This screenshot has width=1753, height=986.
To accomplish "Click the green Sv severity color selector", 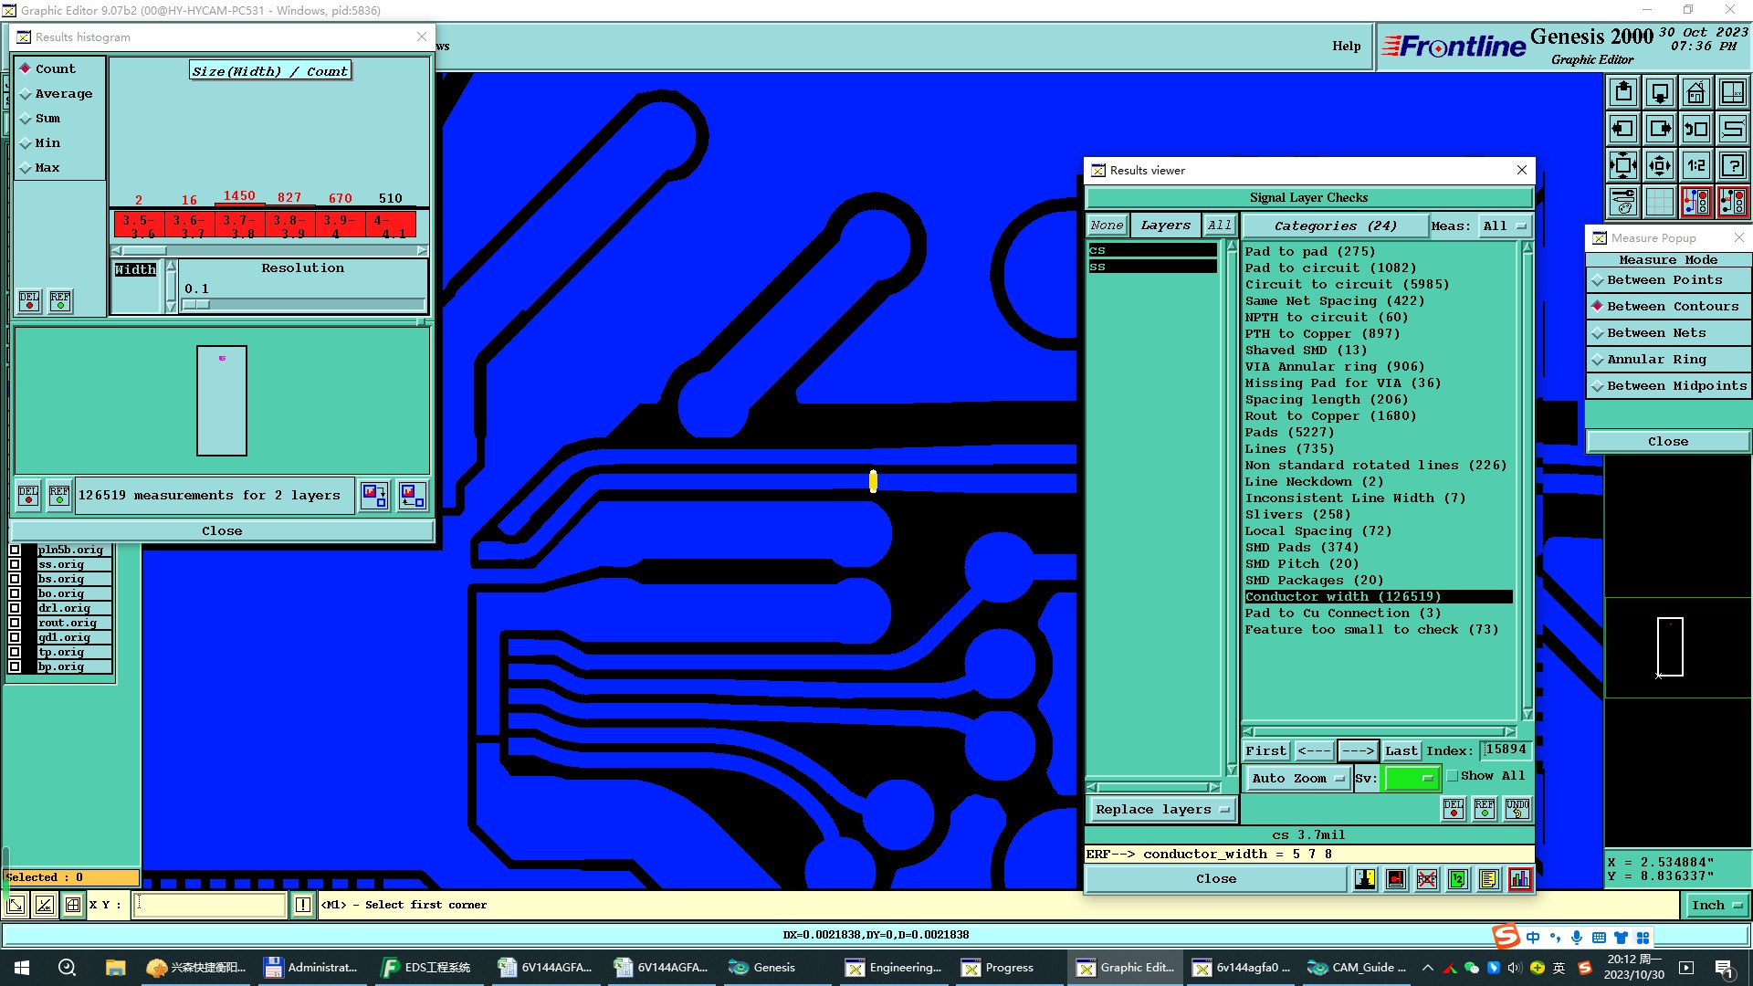I will [x=1412, y=779].
